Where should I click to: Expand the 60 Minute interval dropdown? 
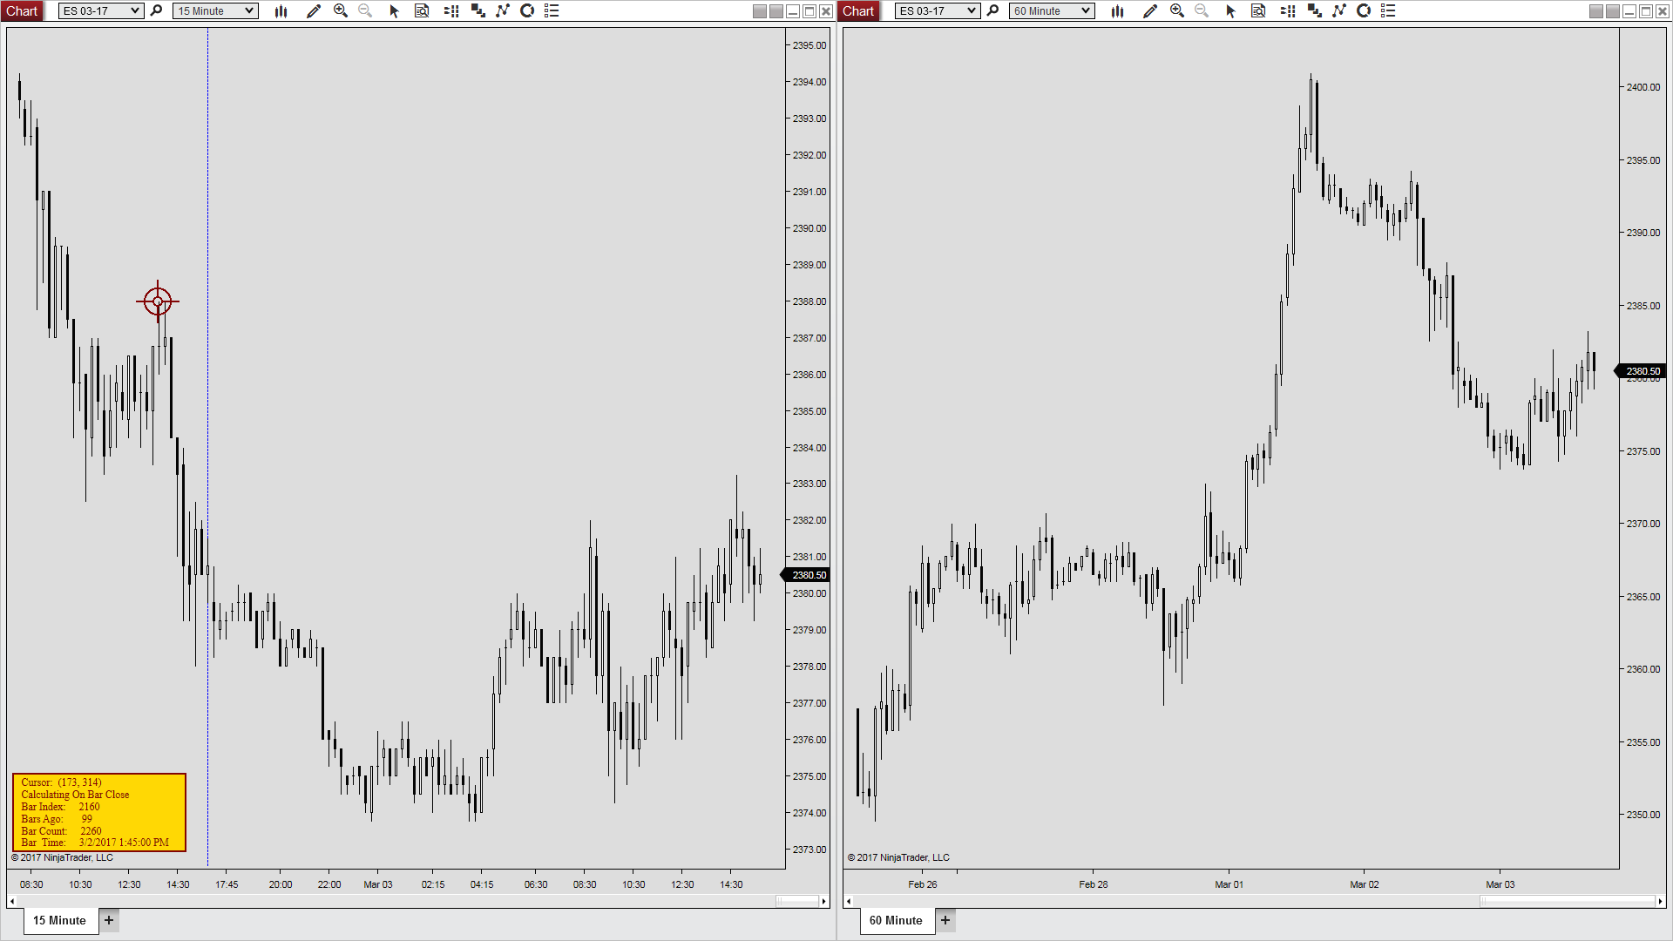pos(1086,11)
